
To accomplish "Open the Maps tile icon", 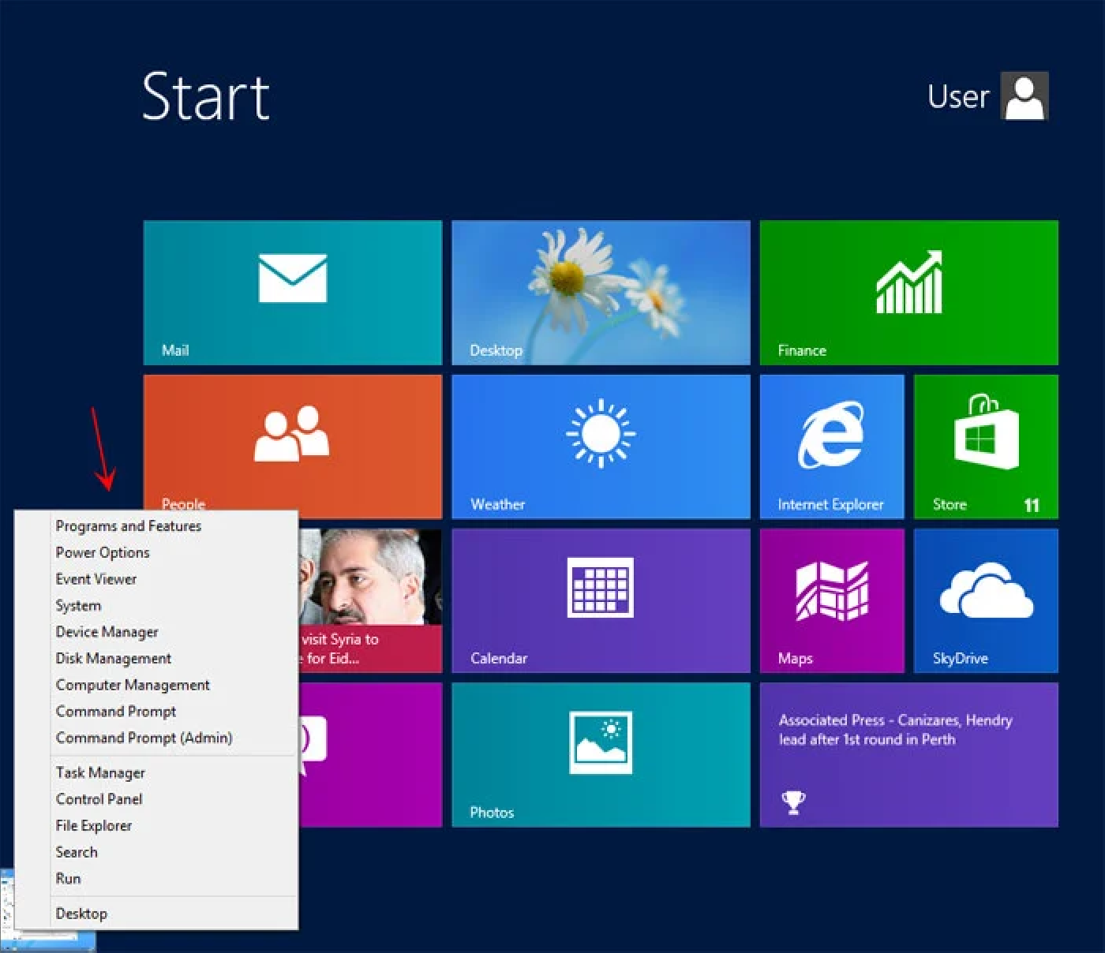I will tap(832, 590).
